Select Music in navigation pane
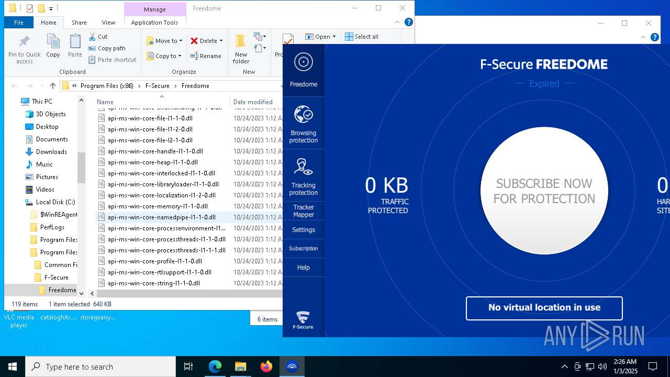670x377 pixels. (44, 164)
